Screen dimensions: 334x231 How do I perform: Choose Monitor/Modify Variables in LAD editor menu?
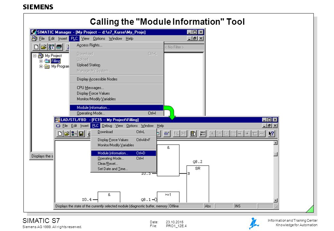(124, 145)
